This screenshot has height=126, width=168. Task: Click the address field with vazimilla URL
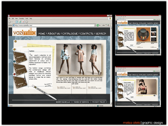[x=54, y=25]
